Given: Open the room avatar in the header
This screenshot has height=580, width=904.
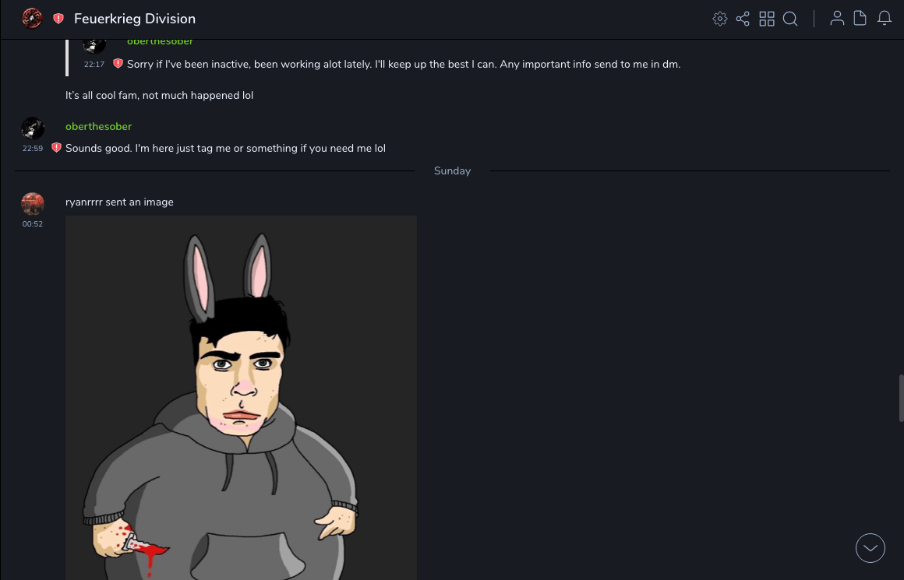Looking at the screenshot, I should [x=32, y=19].
